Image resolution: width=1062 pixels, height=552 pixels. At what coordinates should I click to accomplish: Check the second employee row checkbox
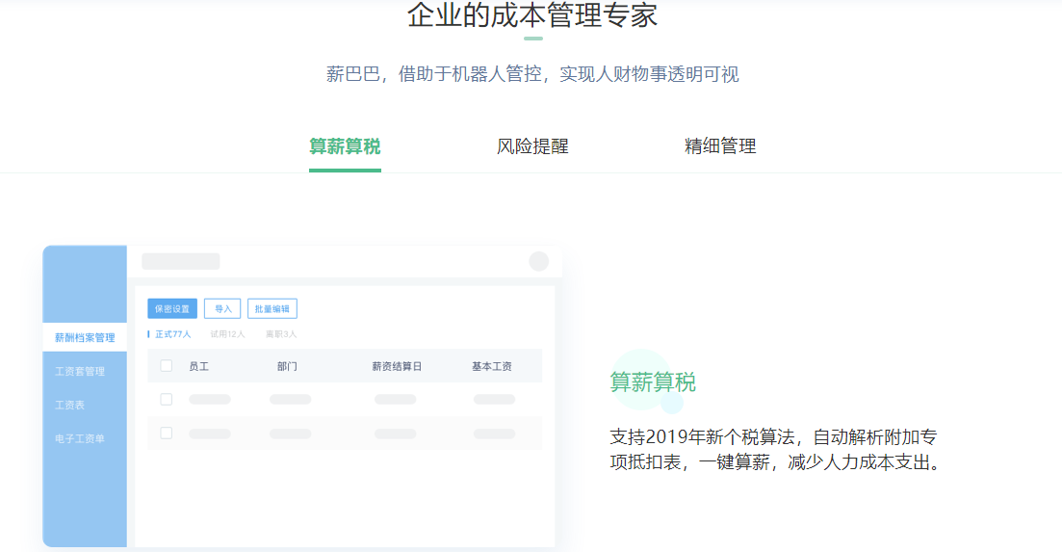click(x=166, y=433)
